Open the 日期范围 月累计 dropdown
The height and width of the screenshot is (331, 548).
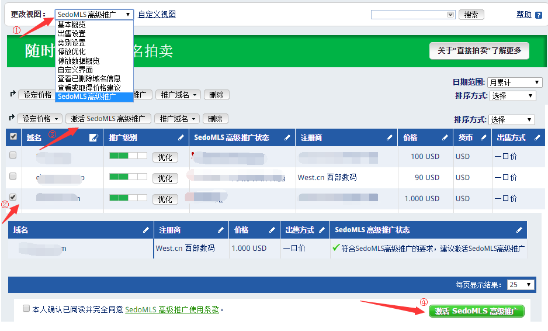pos(515,82)
